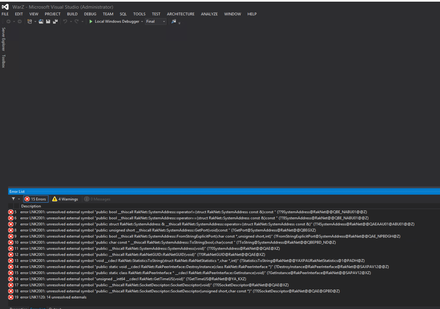The image size is (440, 309).
Task: Open the Error List filter dropdown arrow
Action: [x=19, y=199]
